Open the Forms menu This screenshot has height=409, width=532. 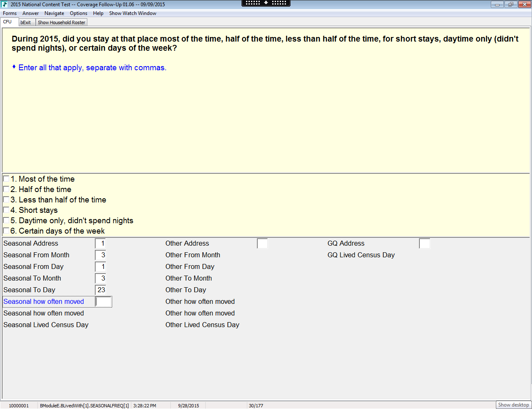[10, 13]
